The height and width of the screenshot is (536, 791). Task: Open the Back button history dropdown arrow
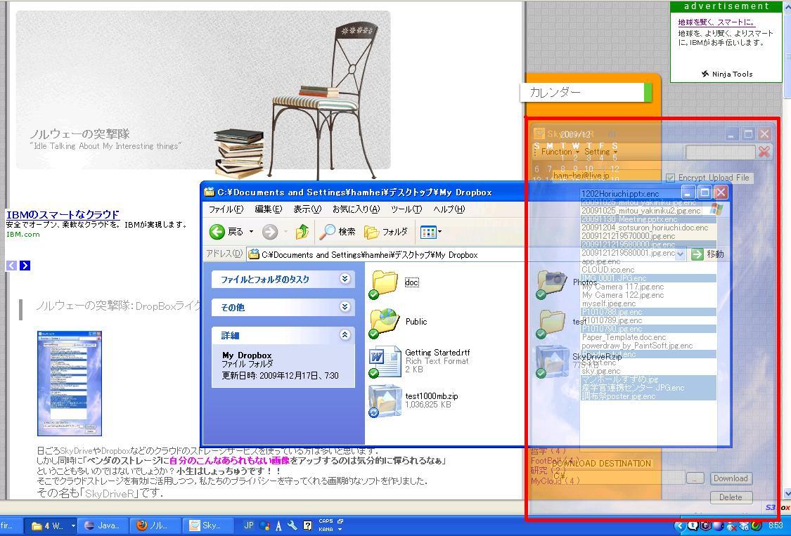pos(251,231)
